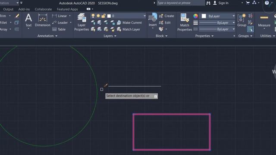
Task: Open the layer 0 dropdown list
Action: (144, 16)
